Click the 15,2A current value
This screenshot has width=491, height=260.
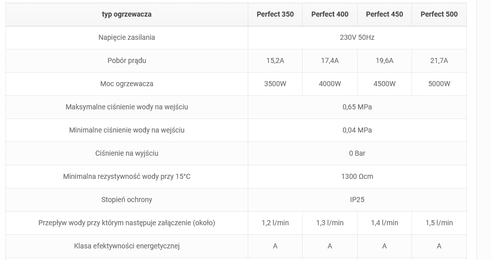[275, 61]
